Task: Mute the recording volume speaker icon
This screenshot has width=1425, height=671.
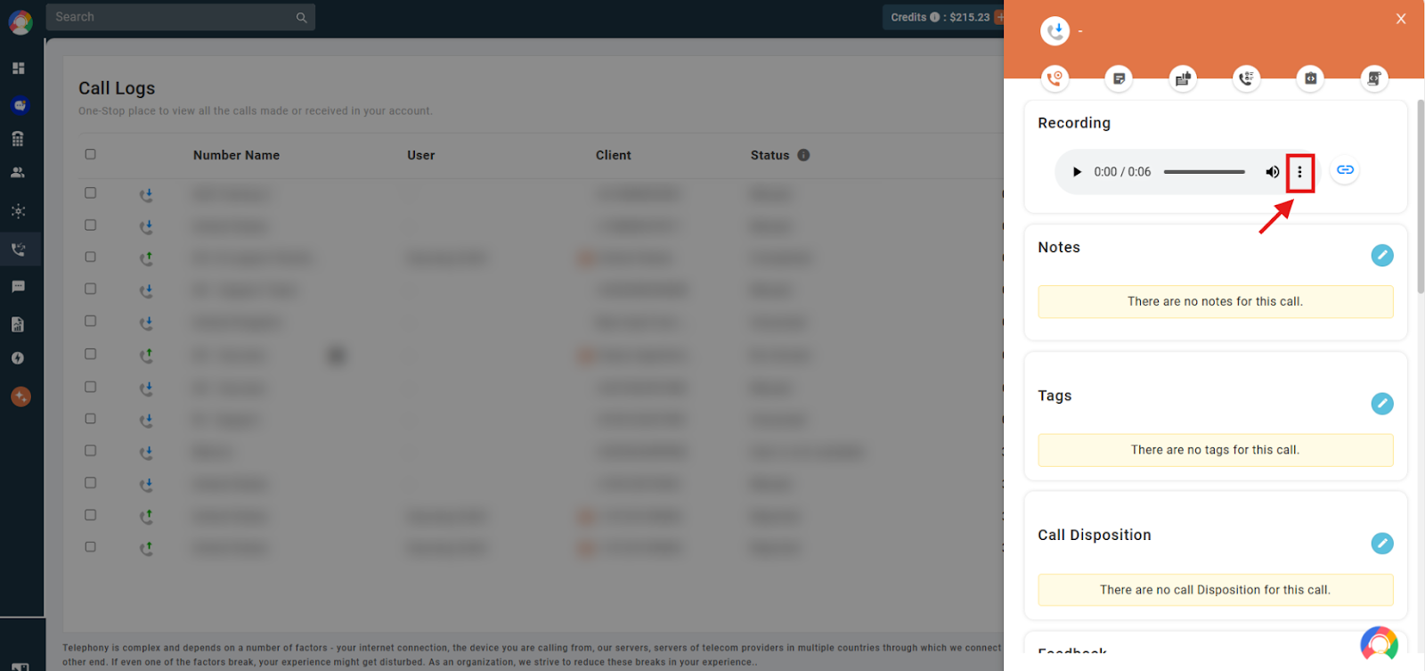Action: (1273, 172)
